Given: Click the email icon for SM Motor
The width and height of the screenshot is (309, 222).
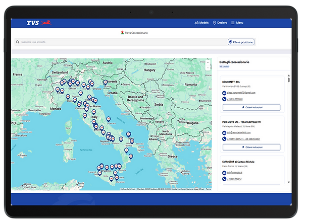Looking at the screenshot, I should (224, 173).
